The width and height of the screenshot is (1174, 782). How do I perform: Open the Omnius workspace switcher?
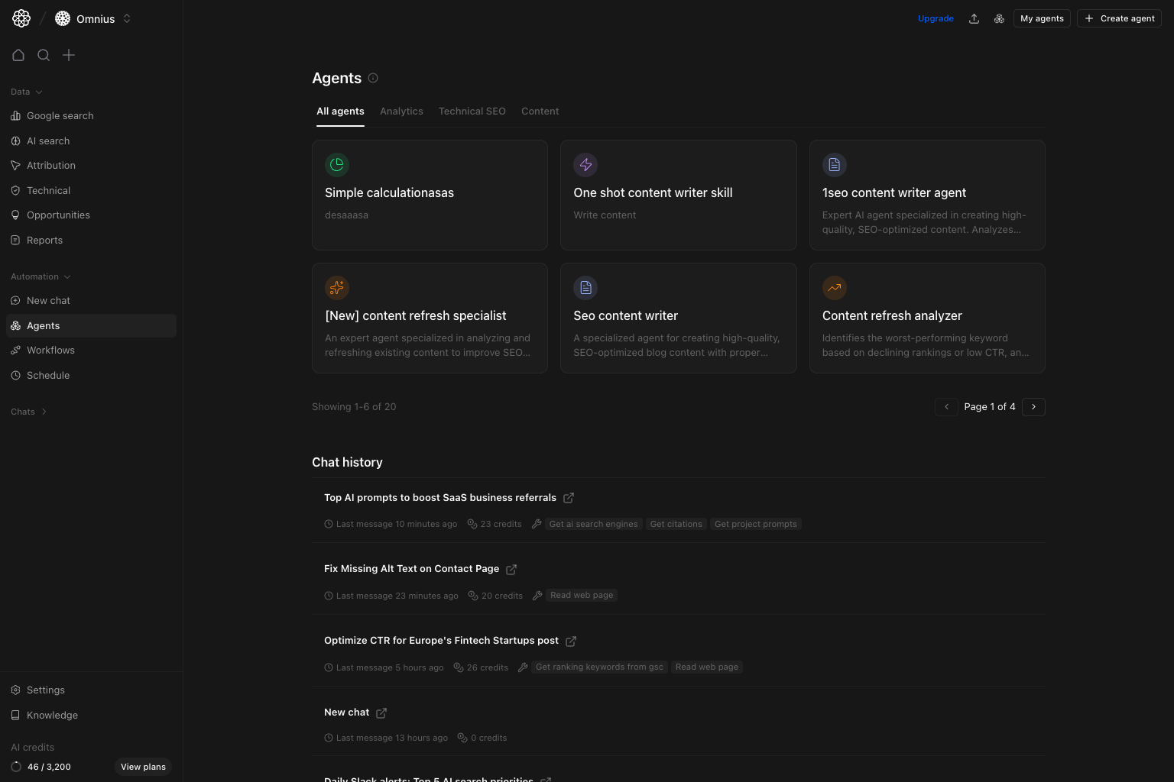point(127,18)
